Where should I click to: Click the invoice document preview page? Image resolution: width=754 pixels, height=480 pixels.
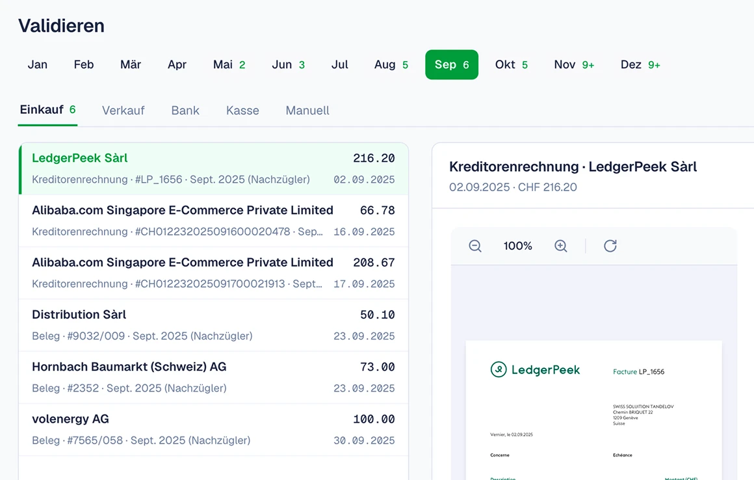coord(594,410)
